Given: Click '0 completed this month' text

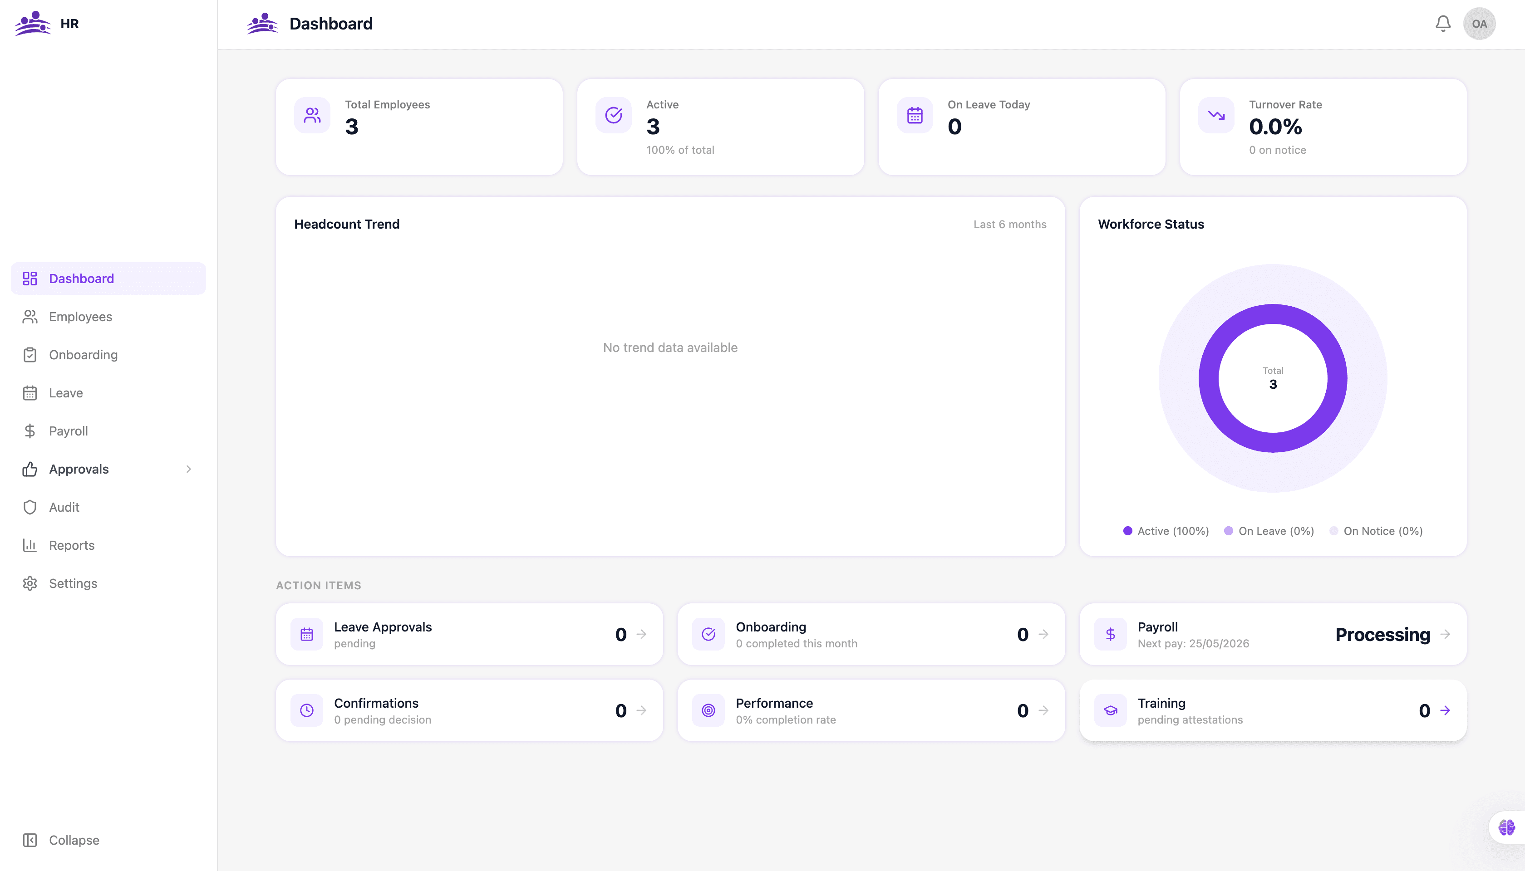Looking at the screenshot, I should click(x=796, y=644).
